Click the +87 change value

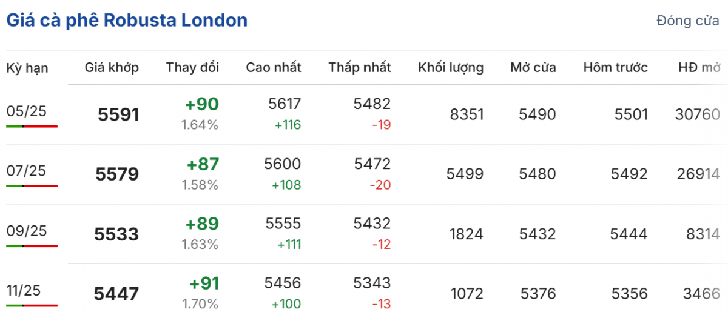pyautogui.click(x=204, y=164)
